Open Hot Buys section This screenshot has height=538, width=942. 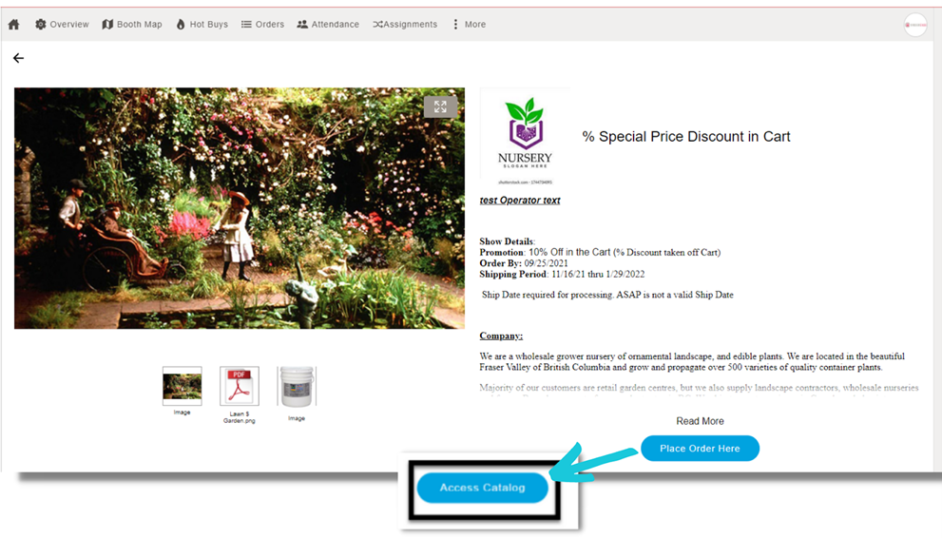202,24
